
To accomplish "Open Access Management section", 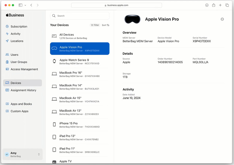I will pyautogui.click(x=24, y=69).
